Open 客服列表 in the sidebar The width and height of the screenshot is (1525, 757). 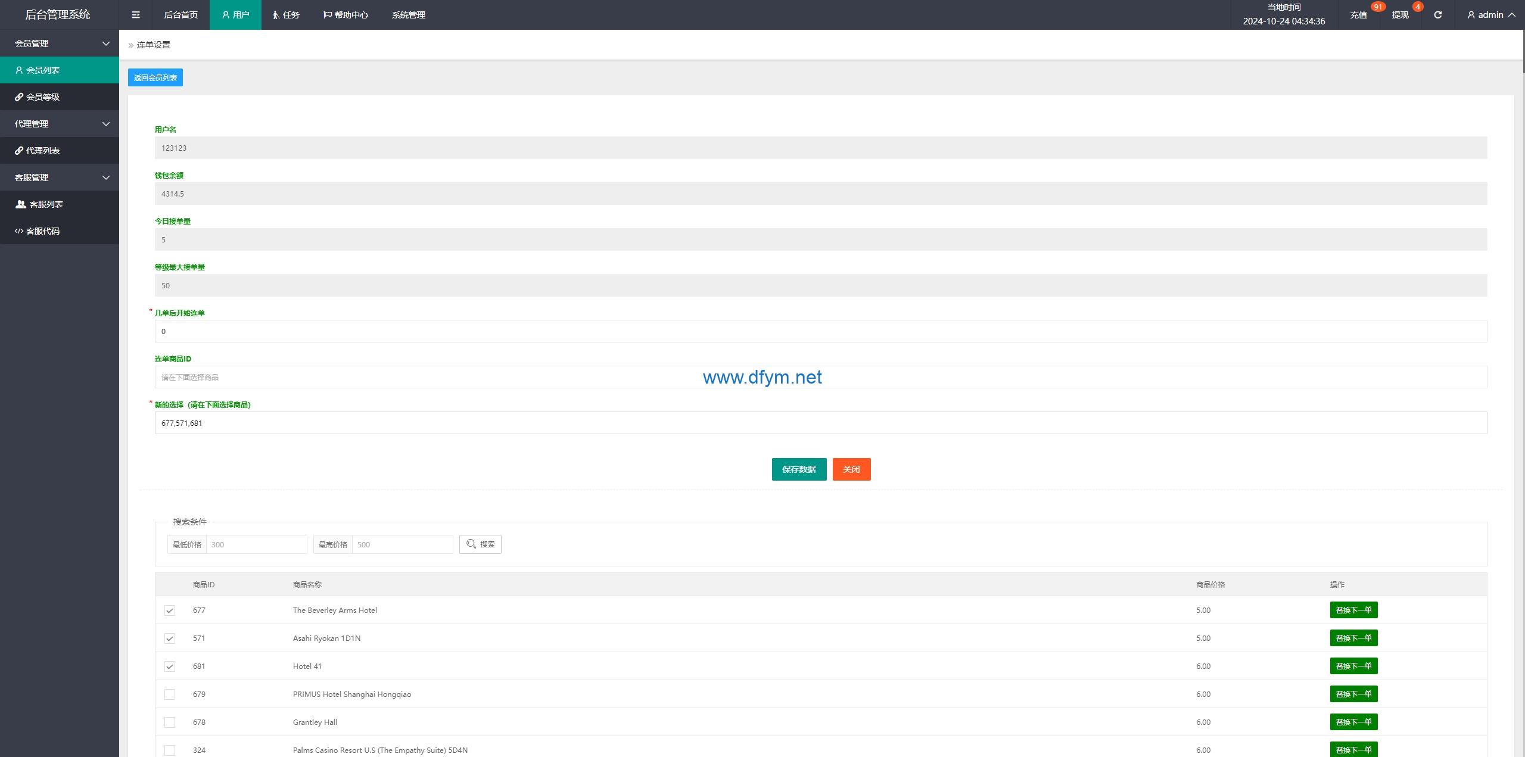point(60,204)
